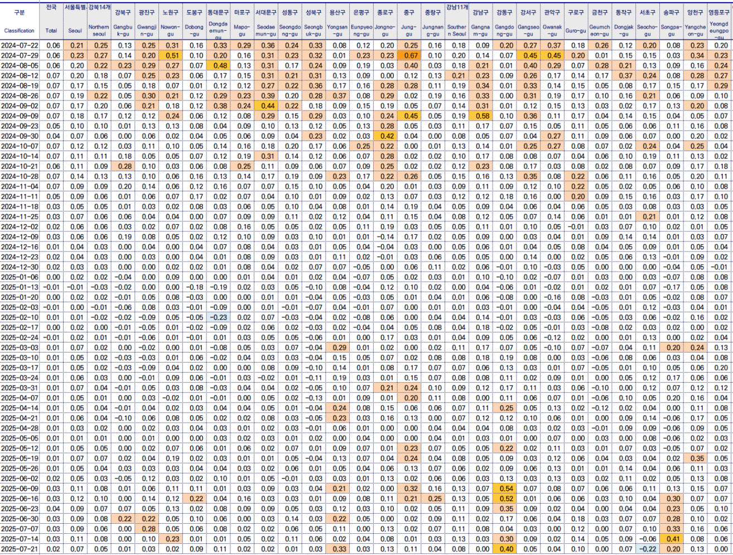Select the 노원구 column header
This screenshot has height=555, width=733.
click(171, 12)
